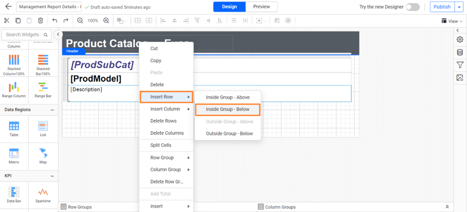Select Split Cells in context menu
The width and height of the screenshot is (467, 212).
point(167,145)
